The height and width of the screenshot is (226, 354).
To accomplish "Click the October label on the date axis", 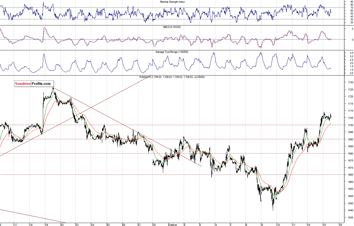I will pos(173,225).
